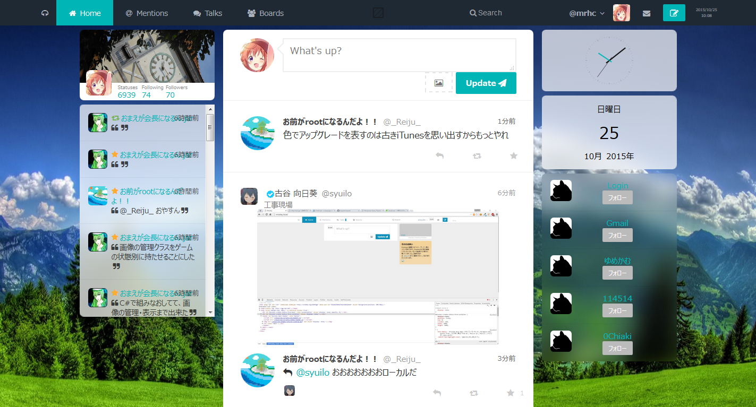Go to the Boards tab
Image resolution: width=756 pixels, height=407 pixels.
265,13
